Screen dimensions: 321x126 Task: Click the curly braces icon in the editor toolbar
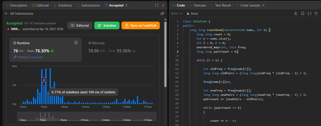(309, 13)
